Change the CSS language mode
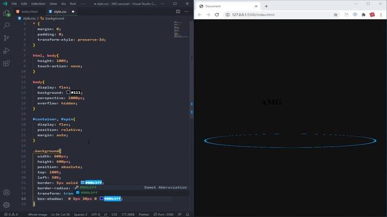 pos(114,215)
